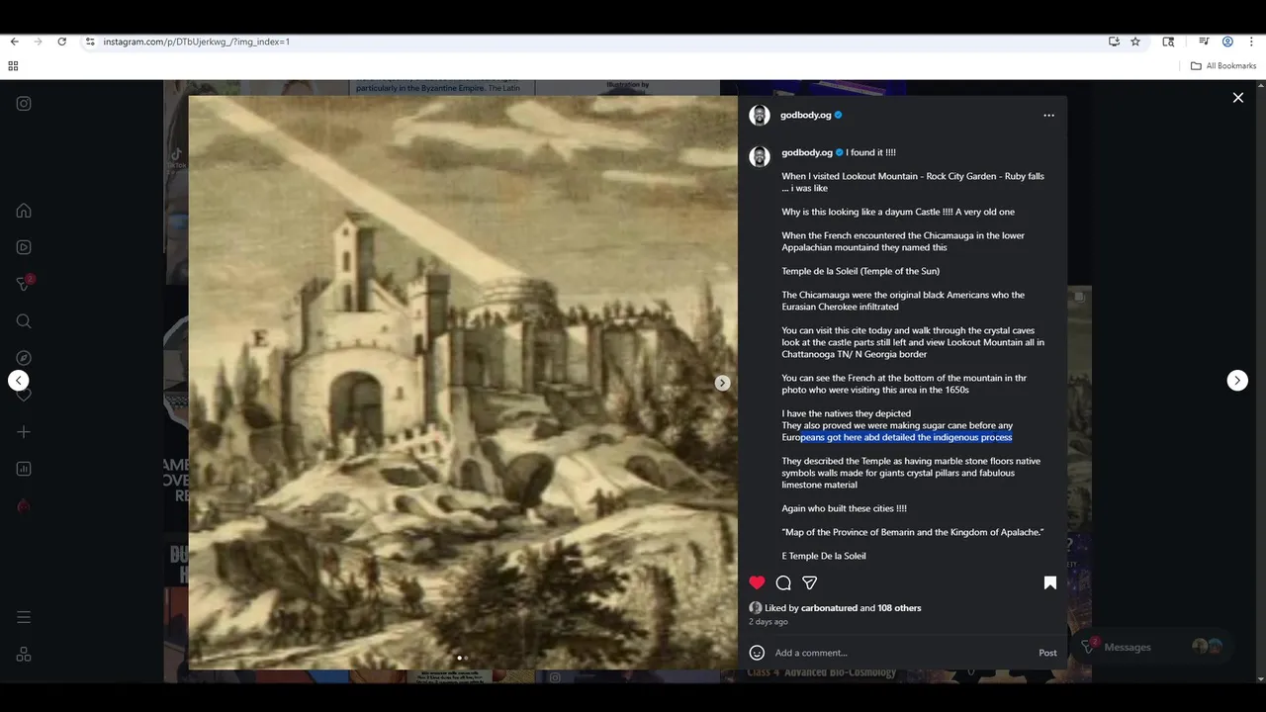Open Chrome three-dot menu
Viewport: 1266px width, 712px height.
coord(1251,42)
